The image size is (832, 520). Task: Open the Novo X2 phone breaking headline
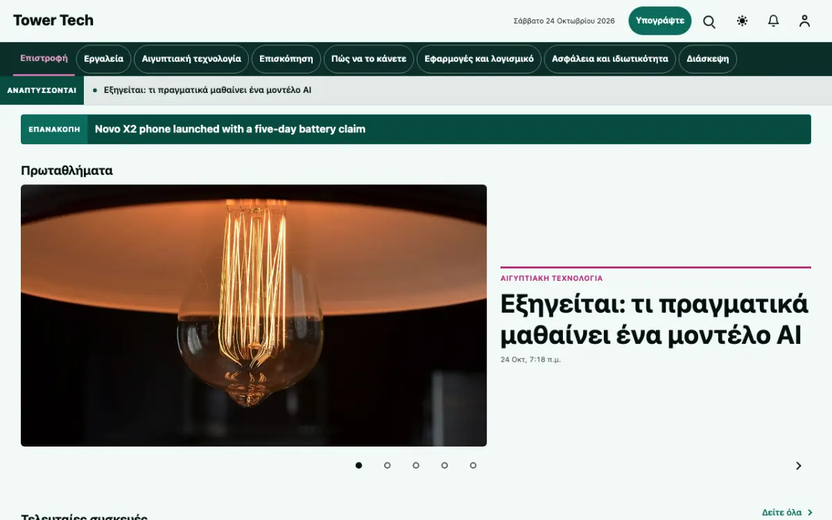(230, 129)
